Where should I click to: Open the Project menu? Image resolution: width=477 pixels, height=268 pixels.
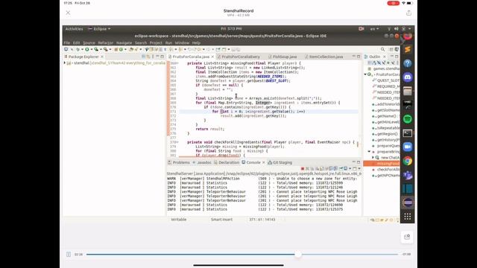(x=156, y=43)
